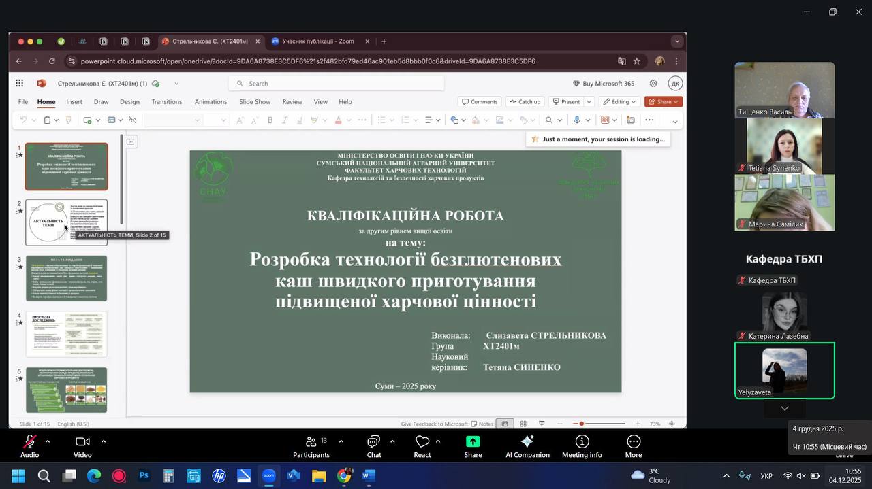Click the hide slide icon in ribbon

click(133, 120)
